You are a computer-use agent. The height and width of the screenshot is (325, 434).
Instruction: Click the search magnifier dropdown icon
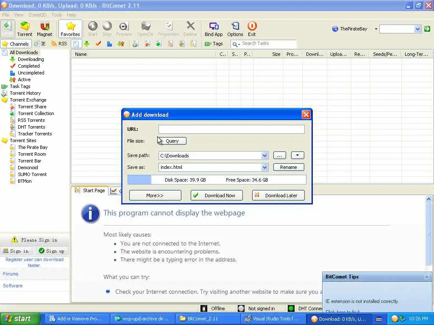236,44
